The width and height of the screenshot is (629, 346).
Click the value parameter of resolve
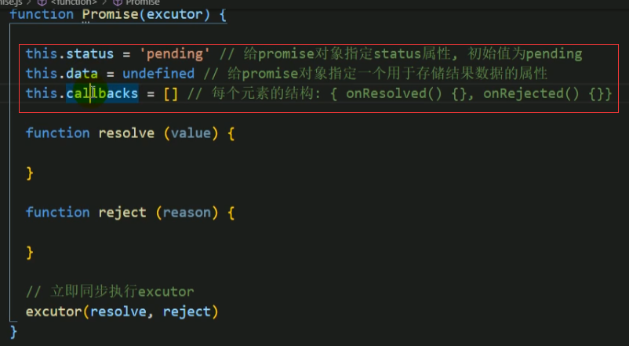191,133
